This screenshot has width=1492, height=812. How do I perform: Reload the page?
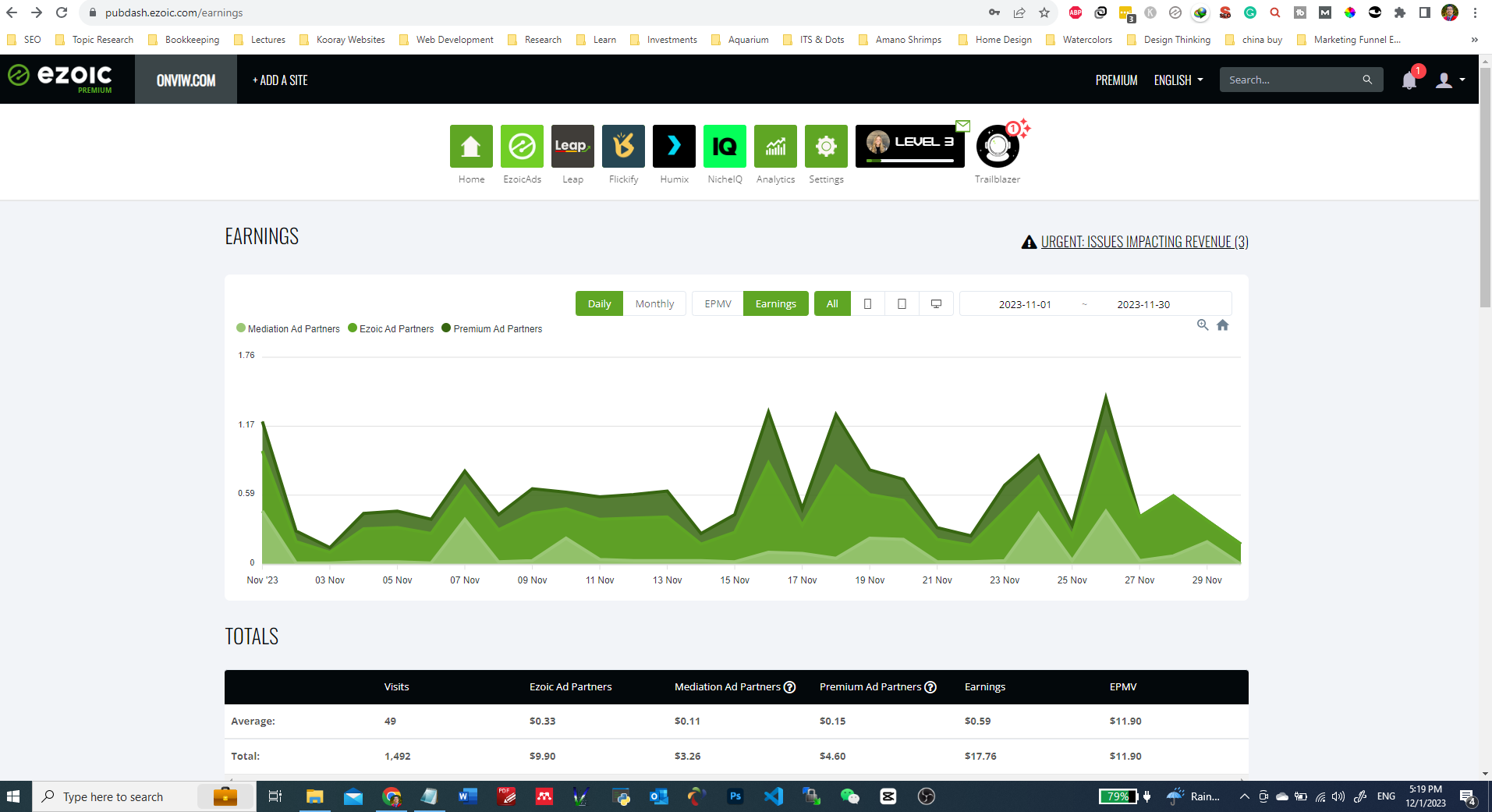coord(62,12)
